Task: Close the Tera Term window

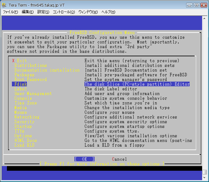Action: tap(204, 5)
